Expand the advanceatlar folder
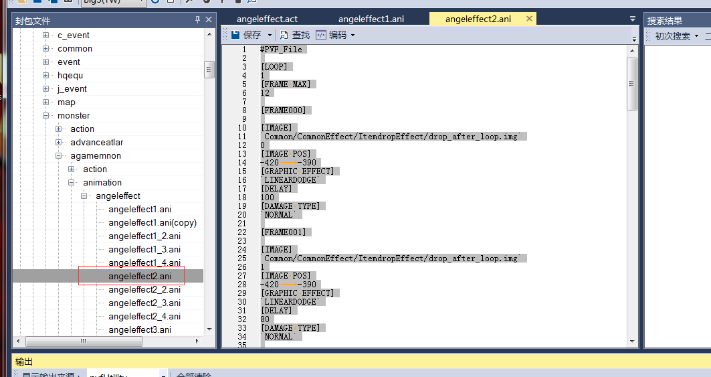The height and width of the screenshot is (377, 711). 58,142
